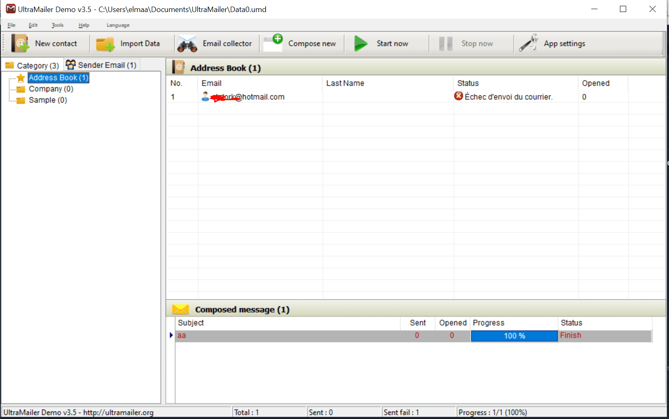Sort contacts by the Last Name column header
The image size is (669, 419).
point(388,83)
